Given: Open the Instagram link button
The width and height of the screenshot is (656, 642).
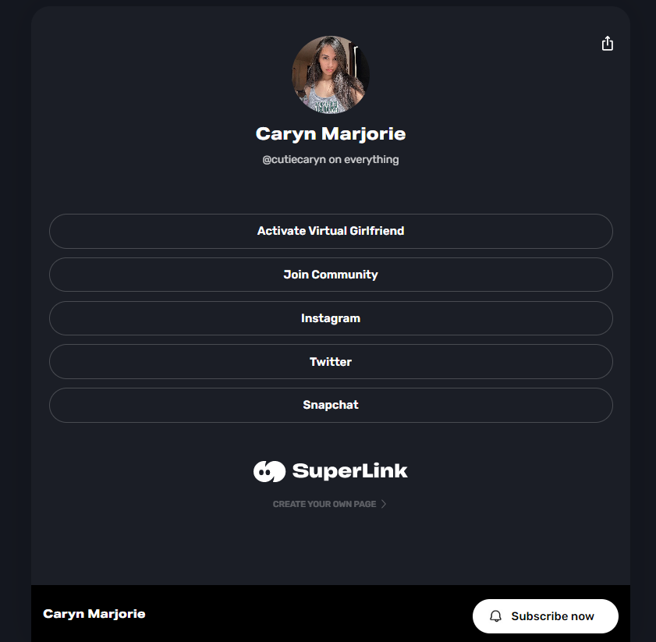Looking at the screenshot, I should (331, 318).
